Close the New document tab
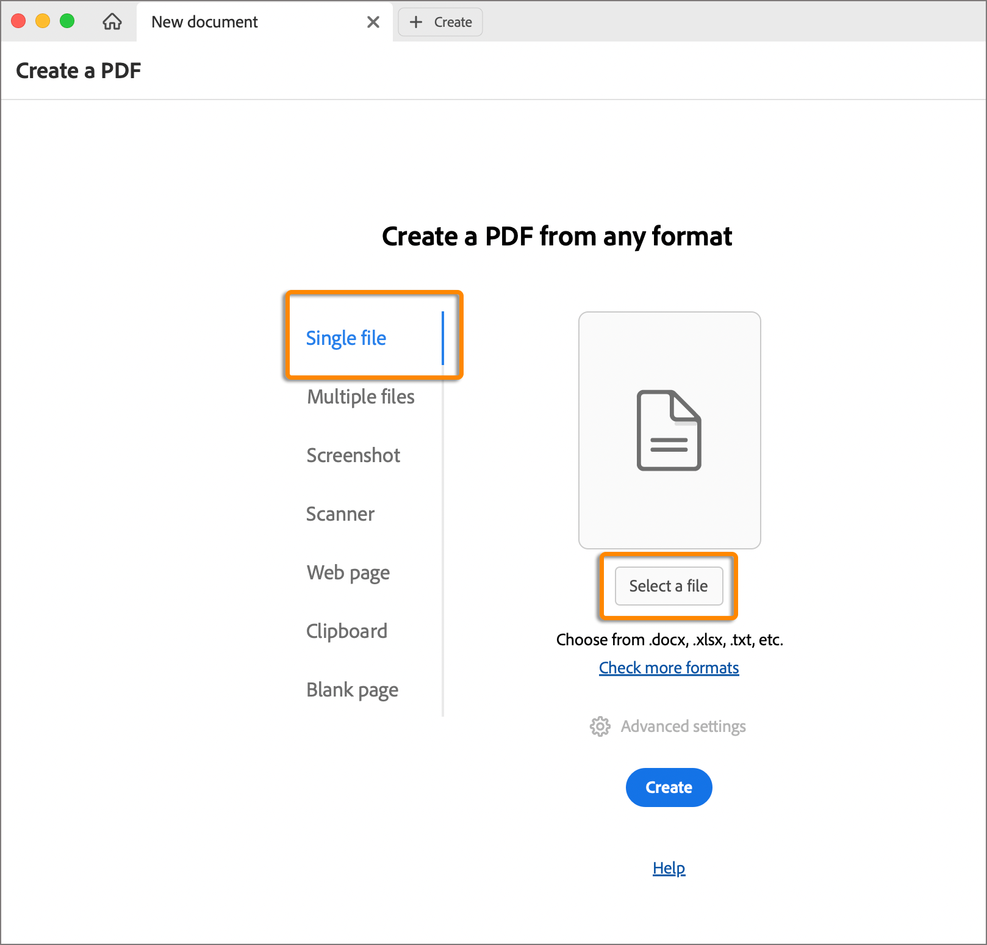Screen dimensions: 987x945 click(373, 22)
